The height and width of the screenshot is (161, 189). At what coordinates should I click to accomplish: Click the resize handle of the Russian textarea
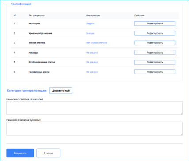(181, 134)
